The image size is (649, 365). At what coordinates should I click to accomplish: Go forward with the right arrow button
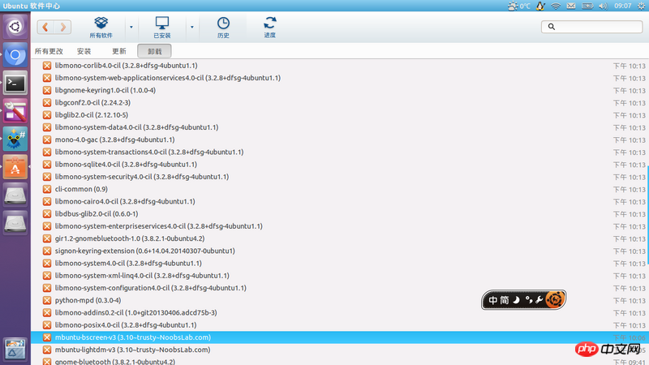coord(62,27)
